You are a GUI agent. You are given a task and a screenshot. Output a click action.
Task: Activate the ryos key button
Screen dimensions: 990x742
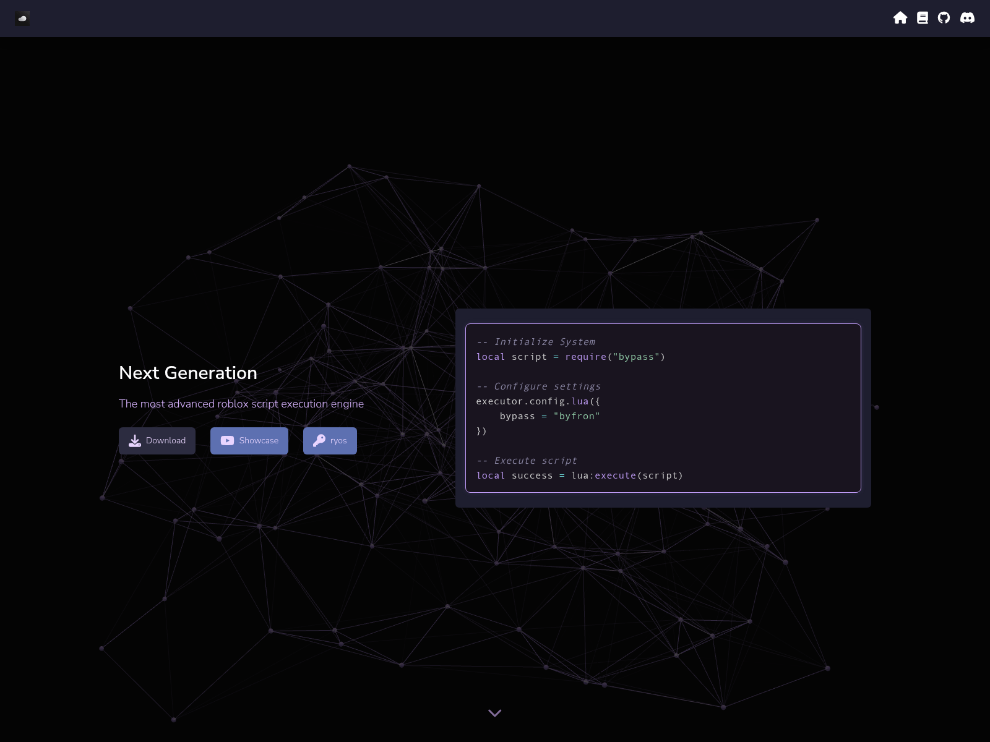coord(329,440)
